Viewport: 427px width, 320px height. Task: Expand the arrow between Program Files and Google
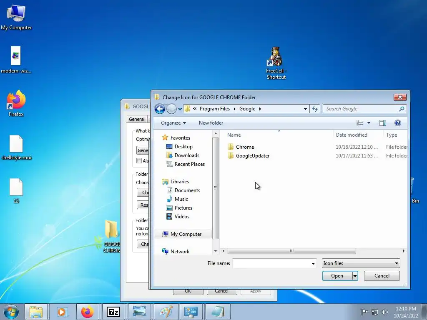coord(234,109)
